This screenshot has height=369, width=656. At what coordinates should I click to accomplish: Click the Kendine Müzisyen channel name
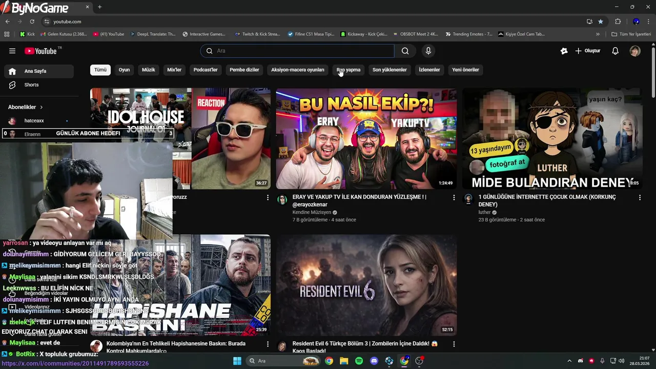pyautogui.click(x=312, y=212)
